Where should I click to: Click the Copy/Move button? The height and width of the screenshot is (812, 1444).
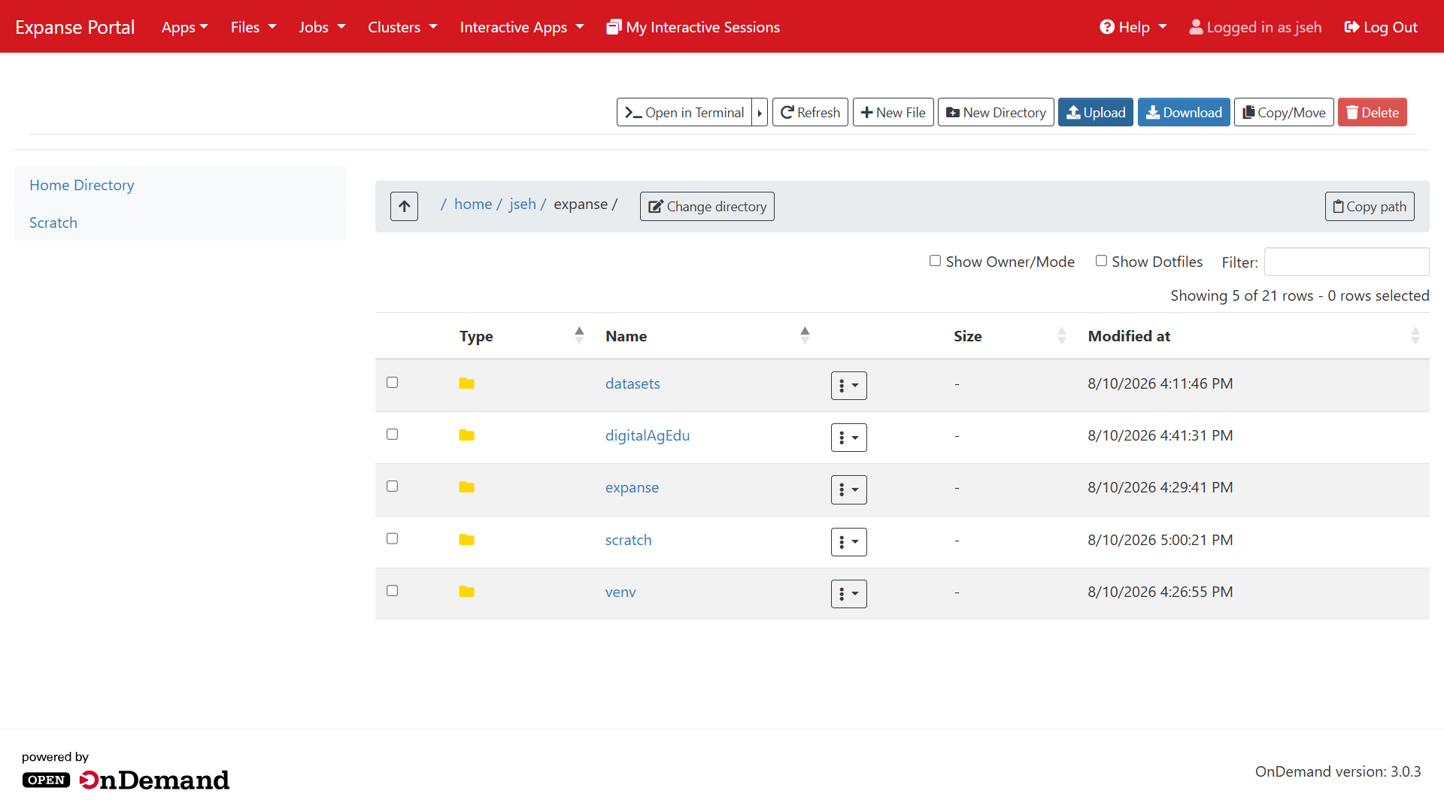click(1284, 112)
